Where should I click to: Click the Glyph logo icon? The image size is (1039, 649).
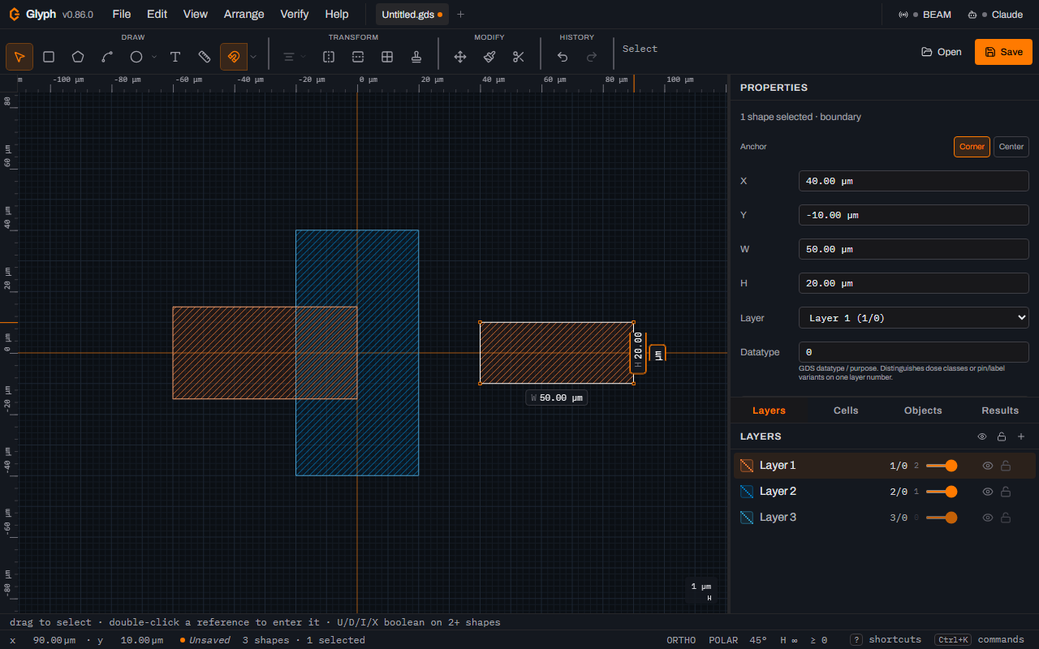(x=15, y=14)
